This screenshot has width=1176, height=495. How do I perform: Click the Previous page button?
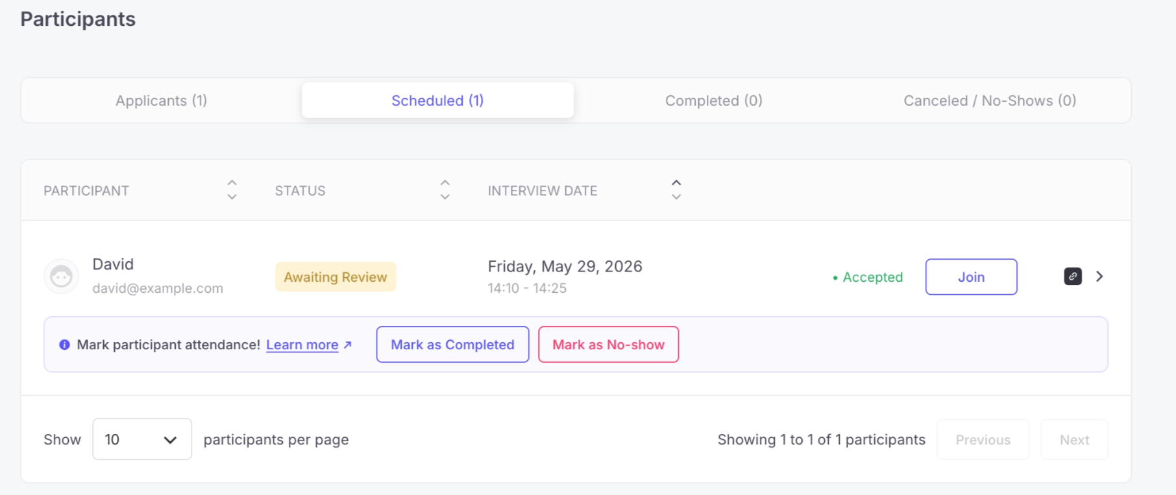coord(983,440)
